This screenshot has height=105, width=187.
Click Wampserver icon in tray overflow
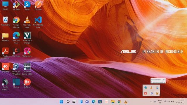click(157, 93)
